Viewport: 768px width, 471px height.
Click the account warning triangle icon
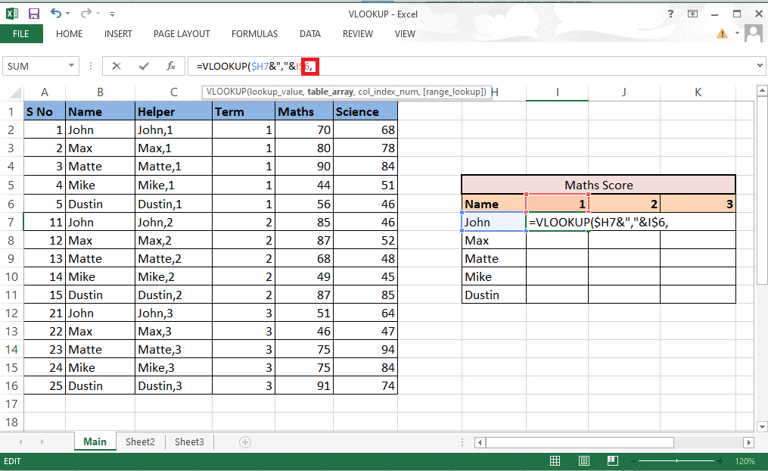tap(722, 33)
